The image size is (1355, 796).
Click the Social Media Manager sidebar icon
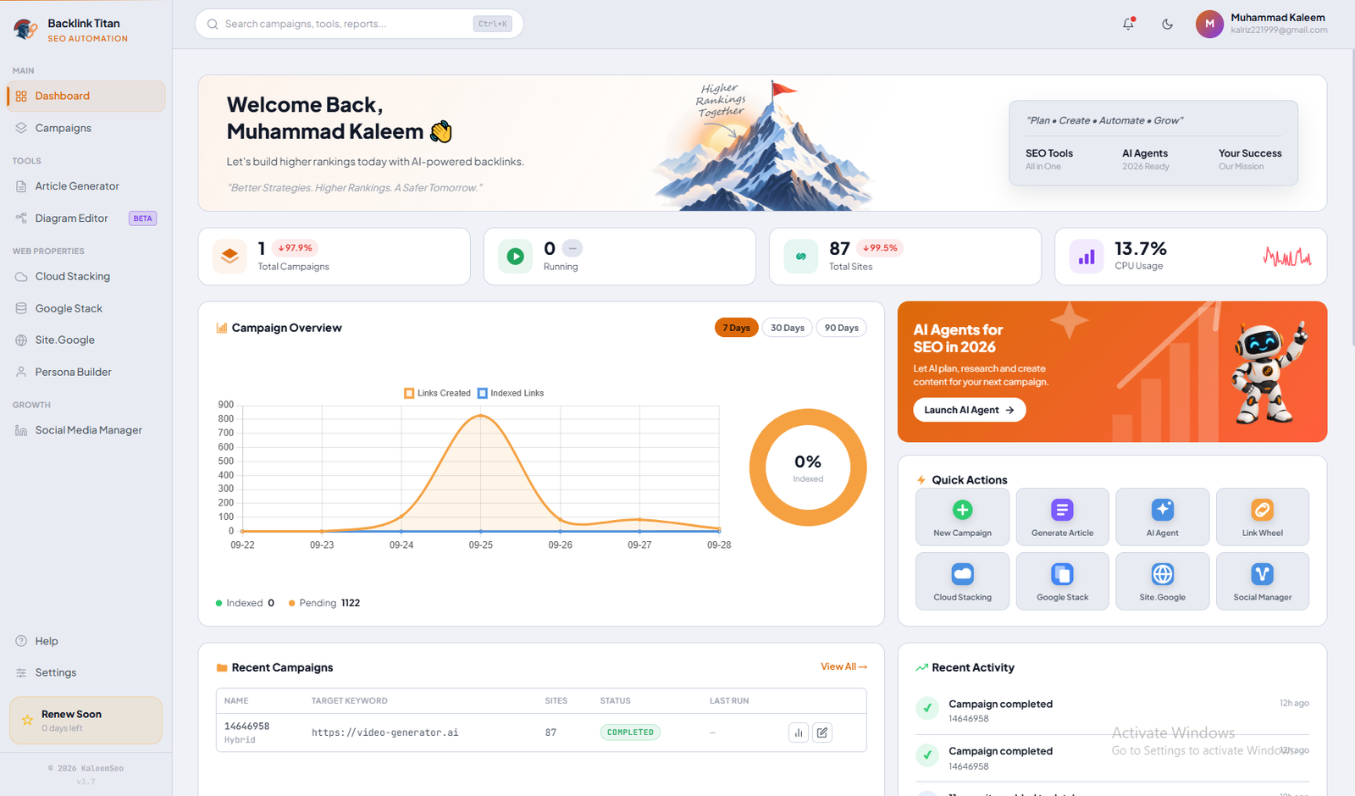pyautogui.click(x=21, y=430)
